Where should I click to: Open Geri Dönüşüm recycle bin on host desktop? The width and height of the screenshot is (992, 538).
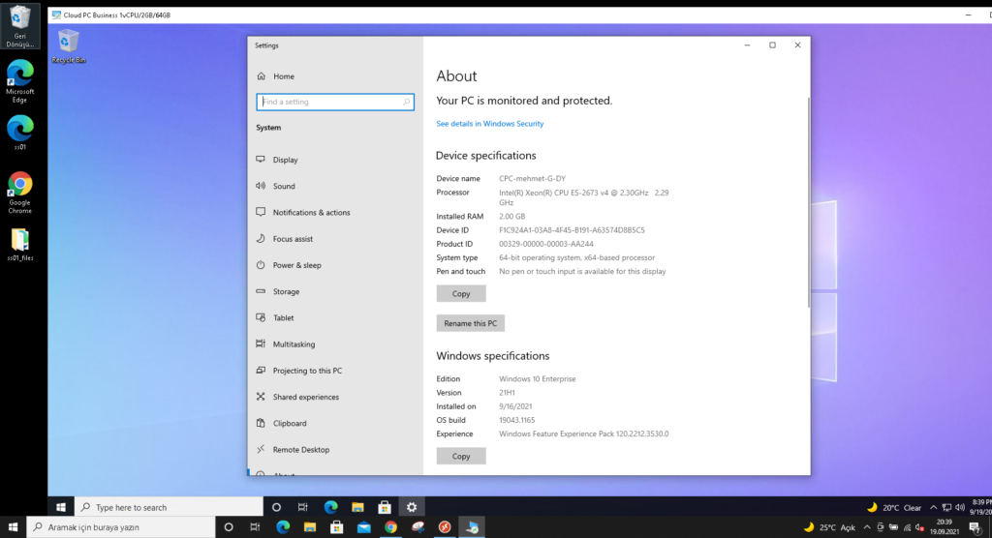19,26
